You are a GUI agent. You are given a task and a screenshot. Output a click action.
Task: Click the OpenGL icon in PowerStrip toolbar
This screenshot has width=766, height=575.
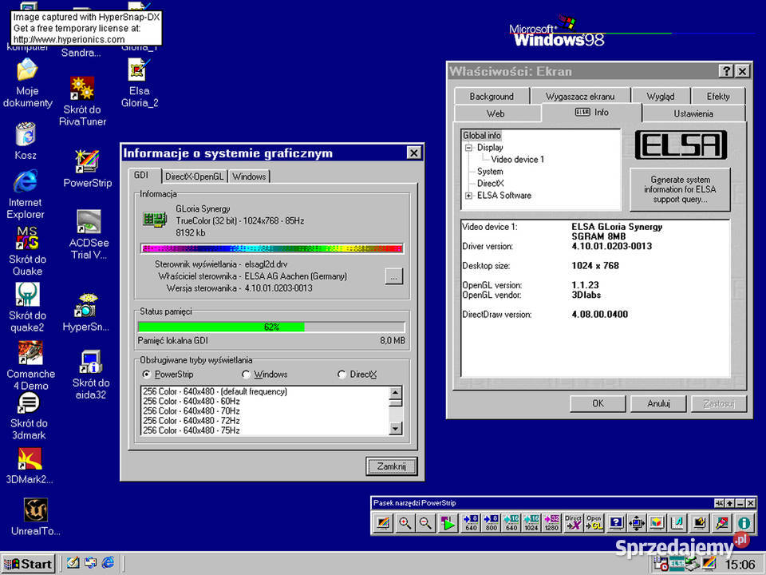click(x=594, y=523)
